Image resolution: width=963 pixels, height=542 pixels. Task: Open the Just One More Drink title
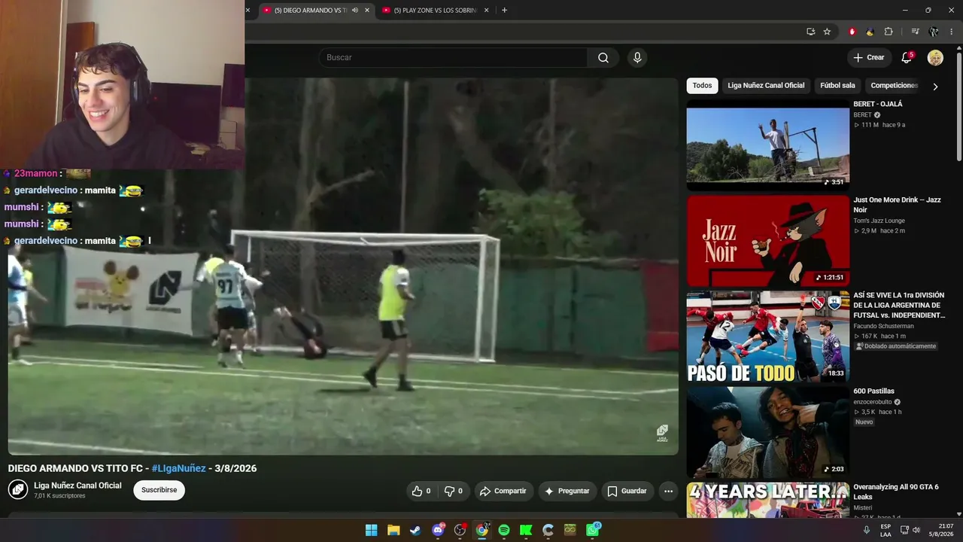tap(897, 205)
